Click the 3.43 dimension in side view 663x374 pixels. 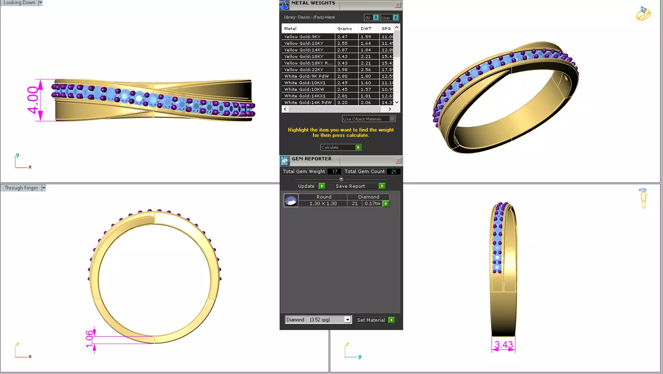click(504, 345)
